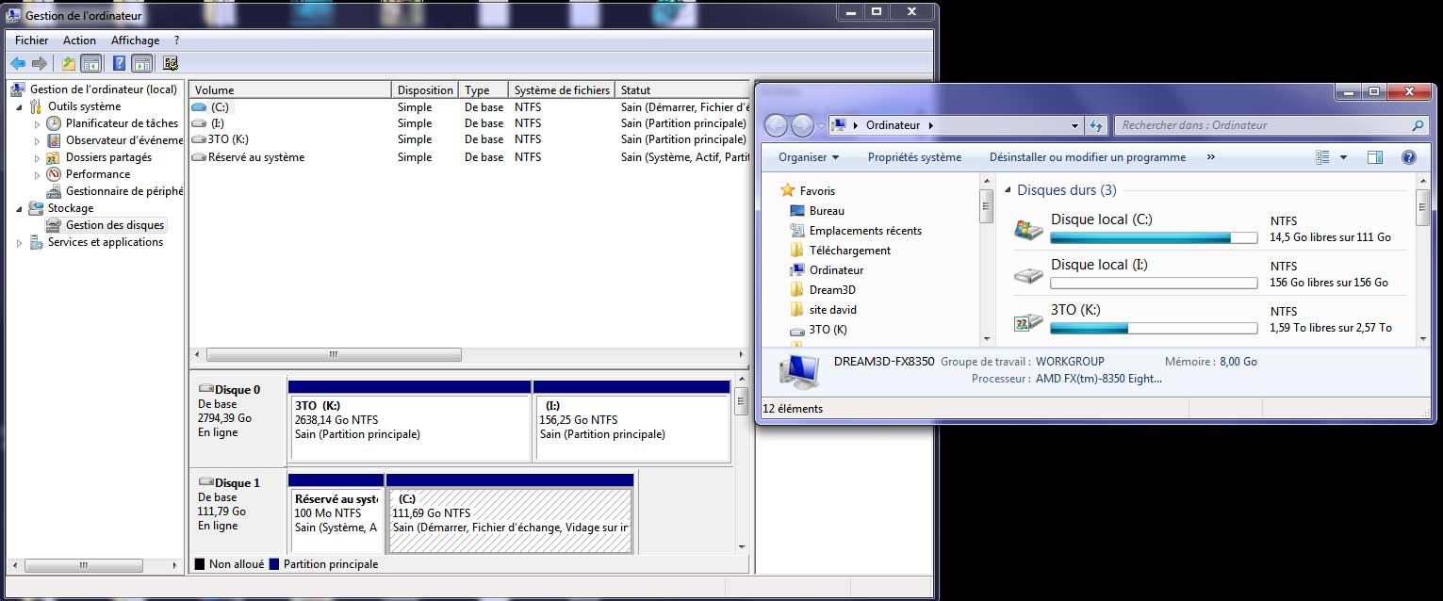The height and width of the screenshot is (601, 1443).
Task: Expand the Services et applications node
Action: [x=20, y=243]
